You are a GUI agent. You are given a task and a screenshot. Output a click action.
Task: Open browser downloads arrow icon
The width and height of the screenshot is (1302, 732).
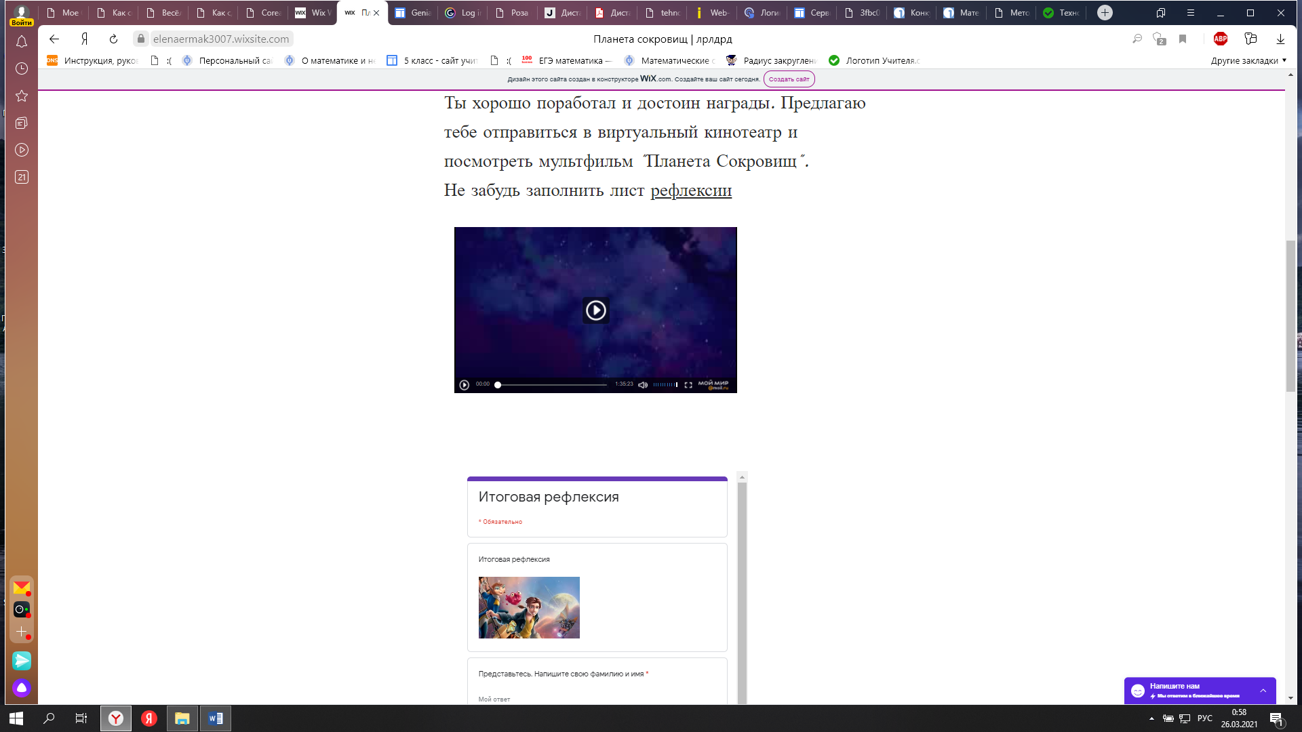(x=1280, y=39)
